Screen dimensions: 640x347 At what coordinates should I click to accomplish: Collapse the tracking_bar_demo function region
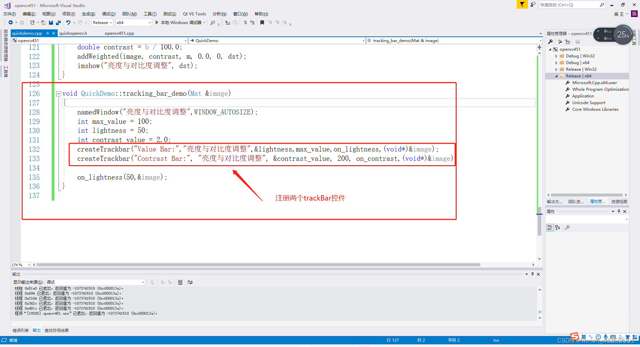coord(59,93)
